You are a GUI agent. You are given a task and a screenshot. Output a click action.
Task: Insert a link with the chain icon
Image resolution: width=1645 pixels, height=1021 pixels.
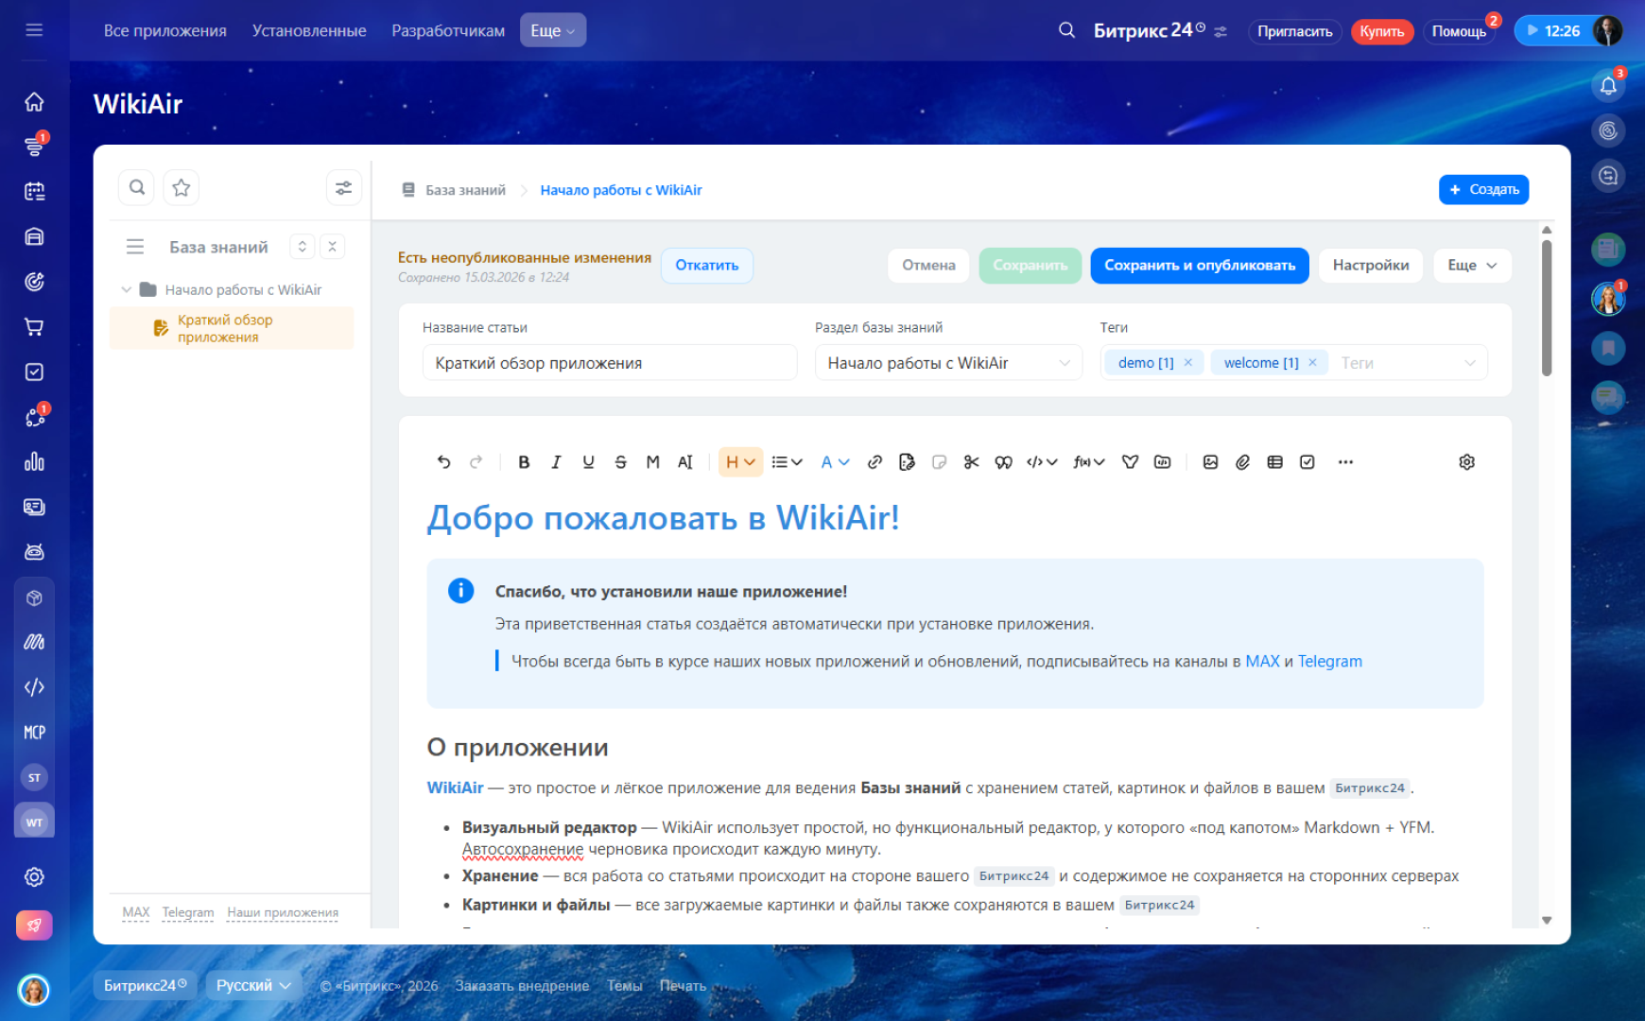click(874, 462)
